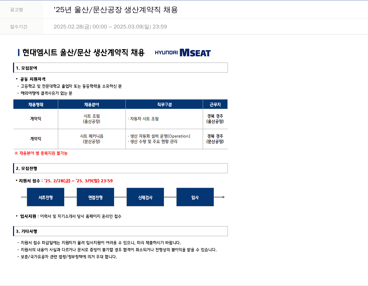Click the section header 2. 모집전형
The height and width of the screenshot is (286, 368).
coord(120,168)
